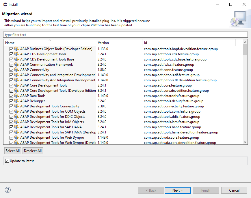Image resolution: width=251 pixels, height=198 pixels.
Task: Click the id com.sap.adt.tools.hana.devedition.feature.group
Action: tap(181, 132)
